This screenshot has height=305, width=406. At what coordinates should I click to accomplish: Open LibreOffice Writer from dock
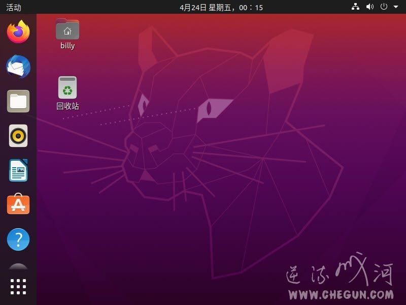pos(18,170)
